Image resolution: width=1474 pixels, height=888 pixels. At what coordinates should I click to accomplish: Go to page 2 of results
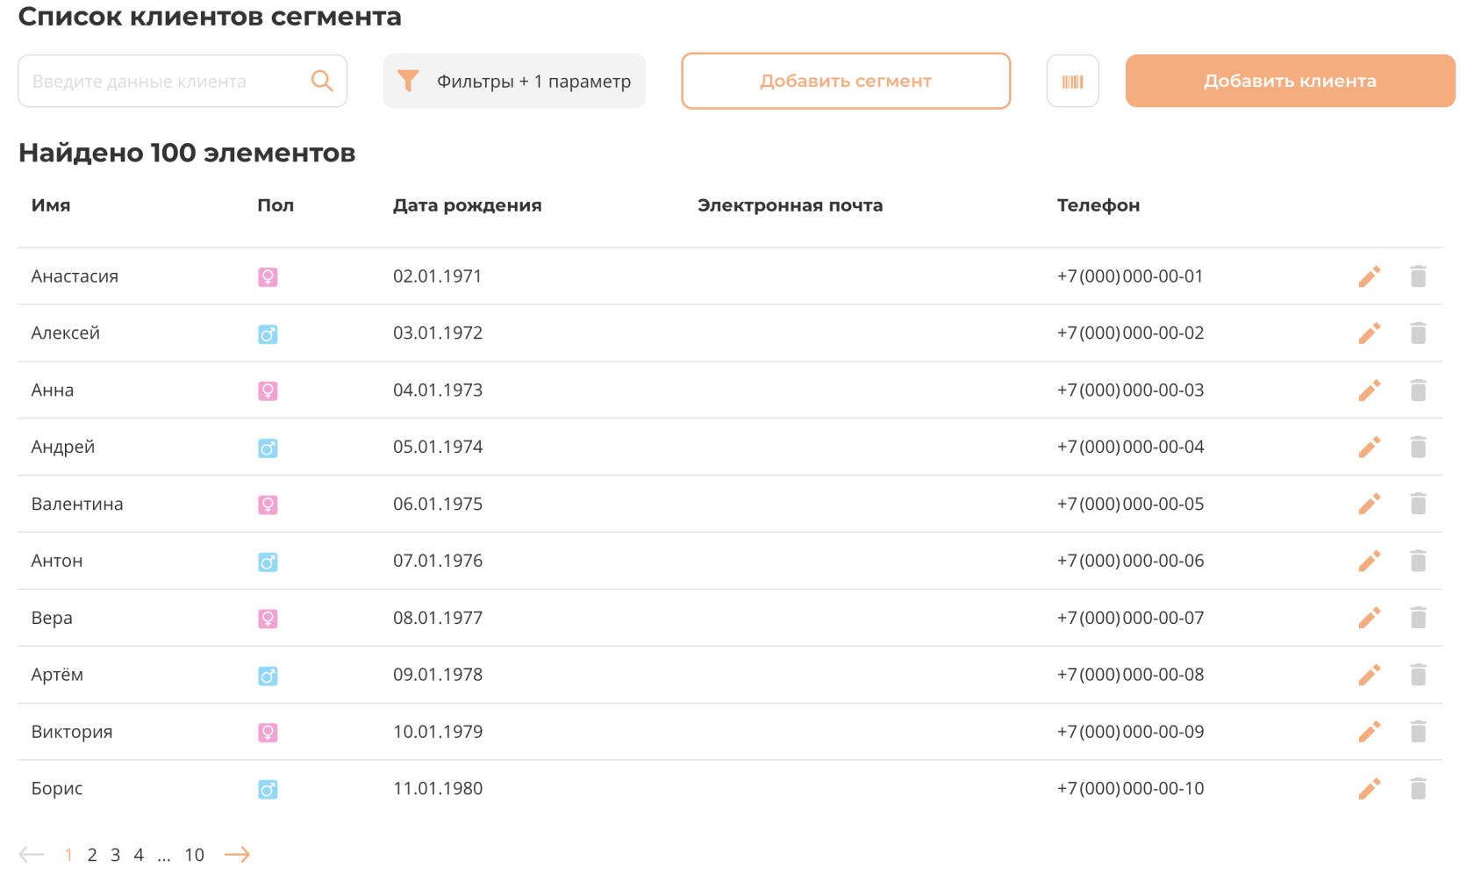[x=92, y=855]
